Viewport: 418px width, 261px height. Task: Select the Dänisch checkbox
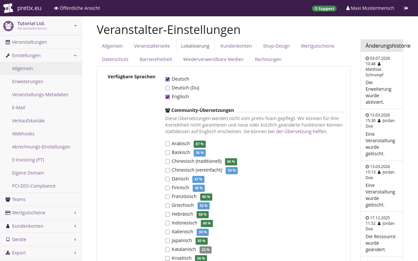pyautogui.click(x=168, y=179)
